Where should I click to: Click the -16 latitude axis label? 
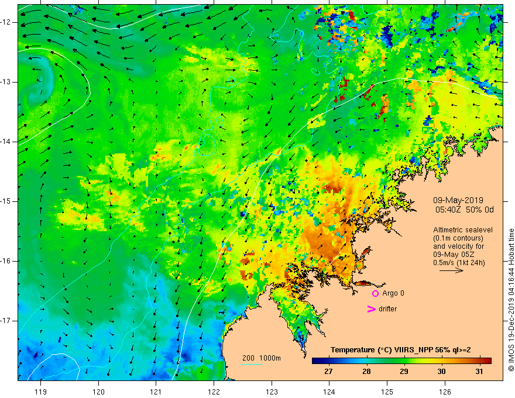[6, 261]
